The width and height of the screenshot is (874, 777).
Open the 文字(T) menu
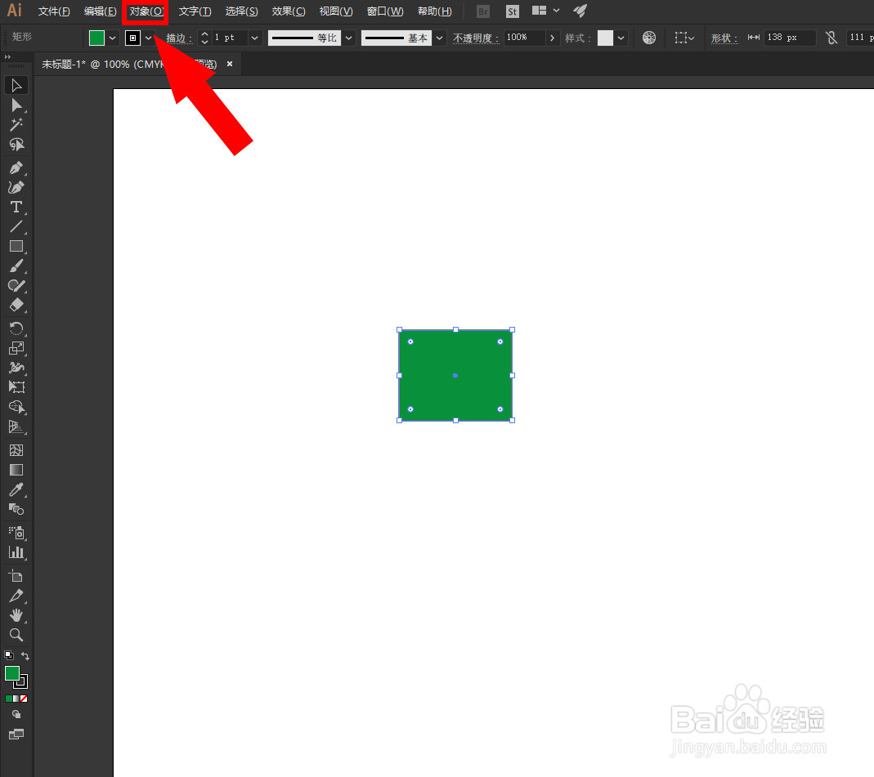(195, 11)
